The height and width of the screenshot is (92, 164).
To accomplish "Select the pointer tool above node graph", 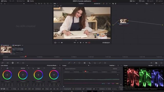I will (x=113, y=4).
